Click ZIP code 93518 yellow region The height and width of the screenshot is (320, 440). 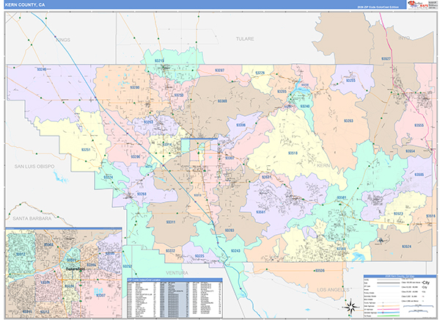[293, 153]
